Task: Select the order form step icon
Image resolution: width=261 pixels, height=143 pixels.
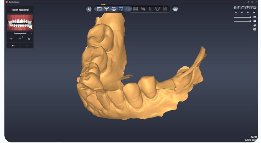Action: [99, 9]
